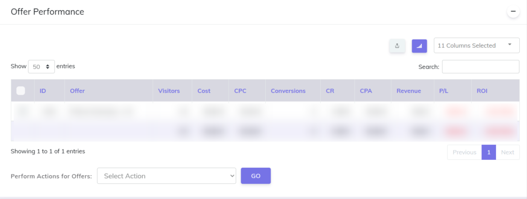Sort table by Conversions column header
This screenshot has width=527, height=199.
(288, 91)
